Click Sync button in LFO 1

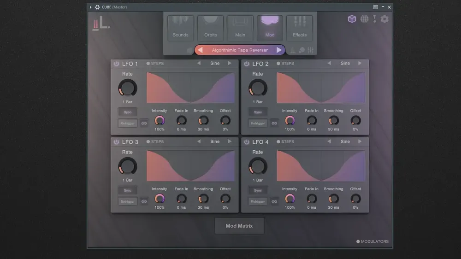128,112
